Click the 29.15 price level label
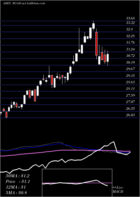Screen dimensions: 140x197 130,75
